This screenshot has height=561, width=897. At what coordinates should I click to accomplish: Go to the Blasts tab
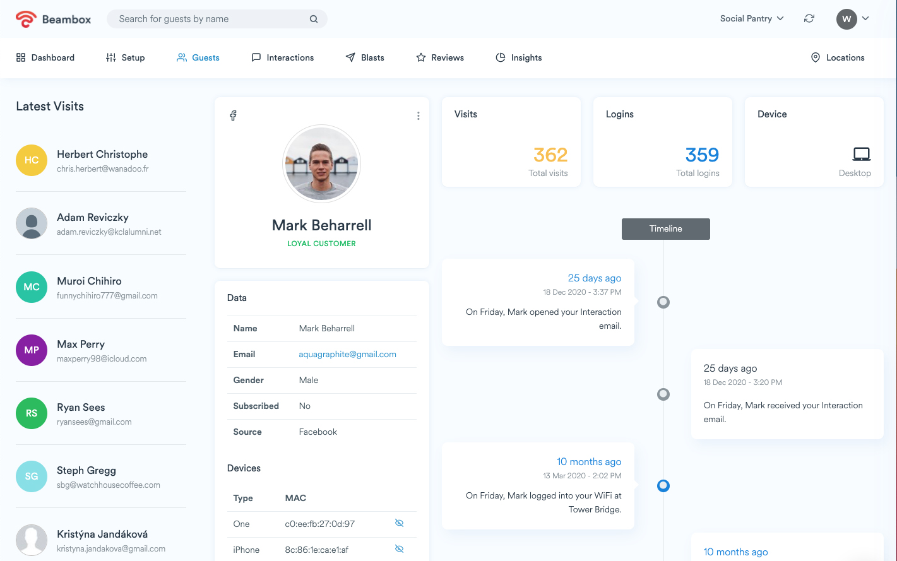pyautogui.click(x=365, y=57)
